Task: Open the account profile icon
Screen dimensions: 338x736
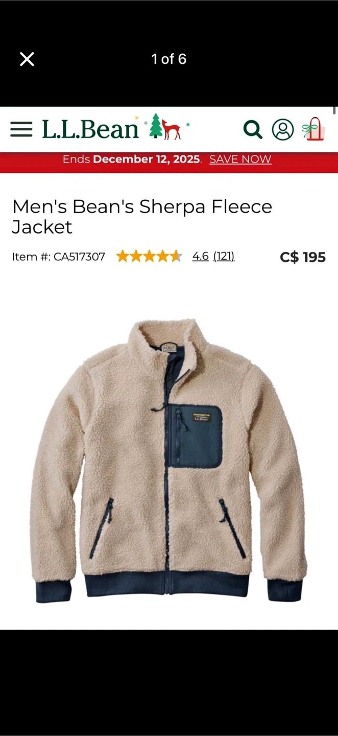Action: point(283,129)
